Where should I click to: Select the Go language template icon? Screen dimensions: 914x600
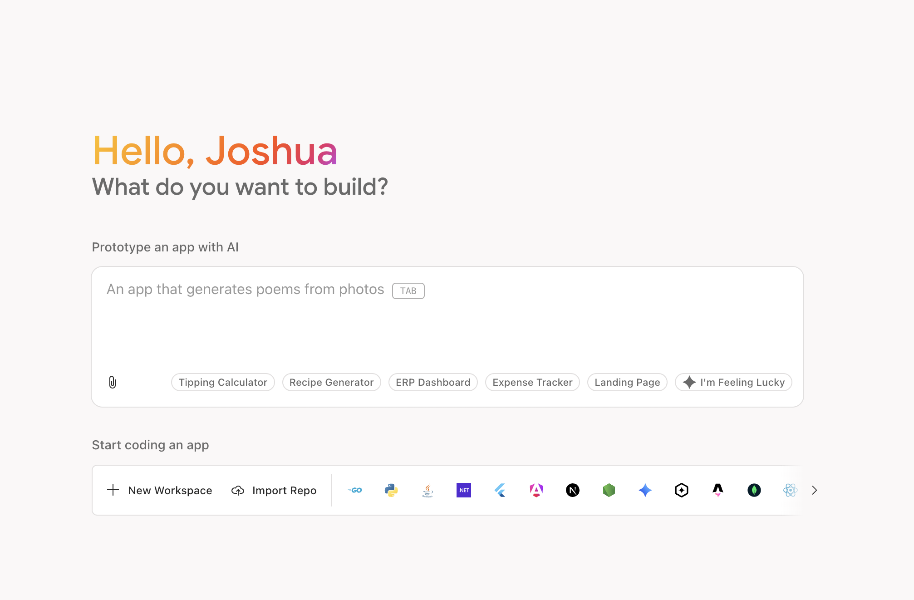click(x=355, y=490)
